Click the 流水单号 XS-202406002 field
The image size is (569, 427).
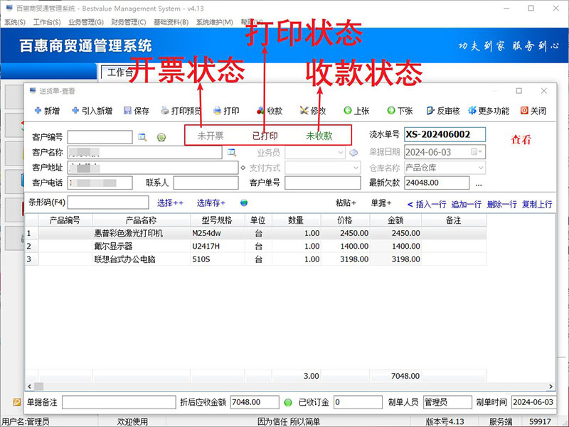click(445, 134)
